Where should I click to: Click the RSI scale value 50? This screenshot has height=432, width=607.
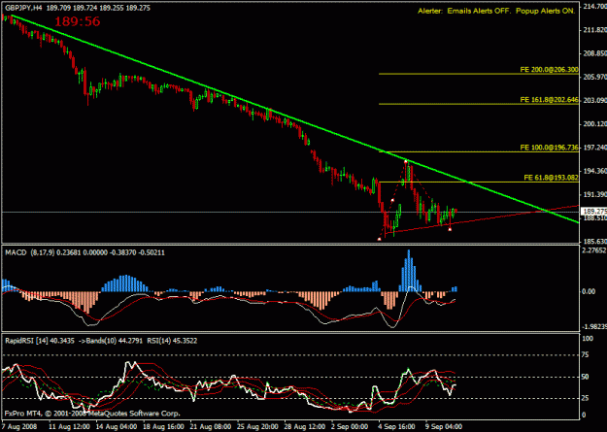coord(586,377)
